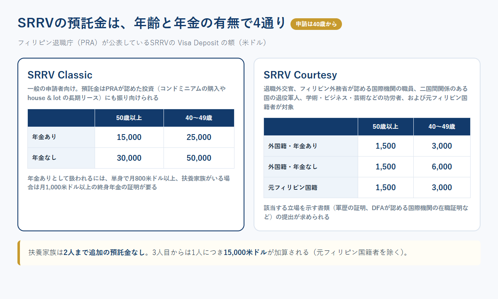This screenshot has width=498, height=299.
Task: Click the Classic row label 年金なし
Action: click(x=61, y=158)
